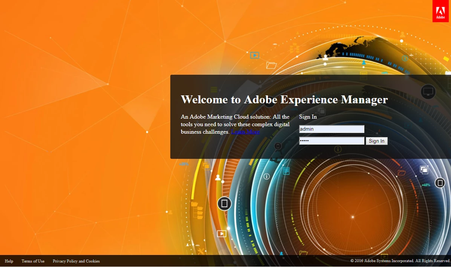Click the Welcome to Adobe Experience Manager heading
The width and height of the screenshot is (451, 267).
tap(284, 100)
